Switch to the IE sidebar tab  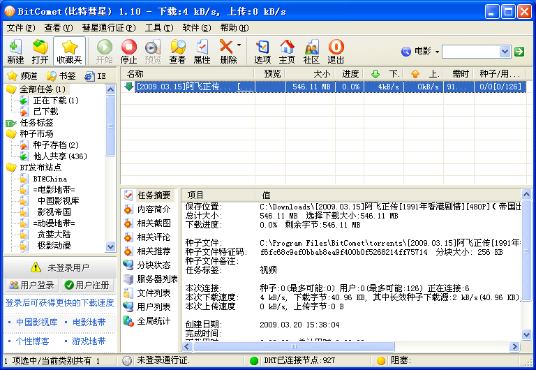(x=96, y=76)
